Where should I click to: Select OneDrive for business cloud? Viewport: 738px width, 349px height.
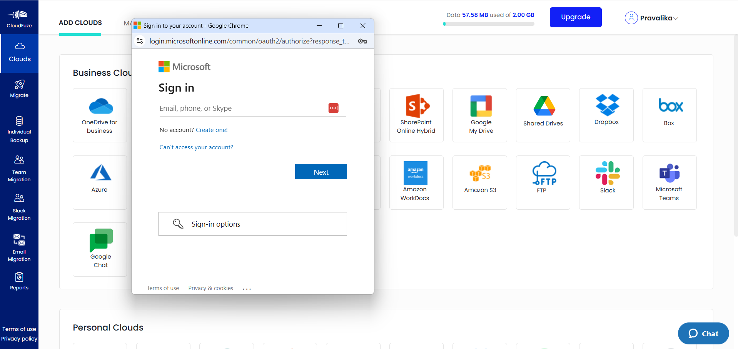point(100,115)
